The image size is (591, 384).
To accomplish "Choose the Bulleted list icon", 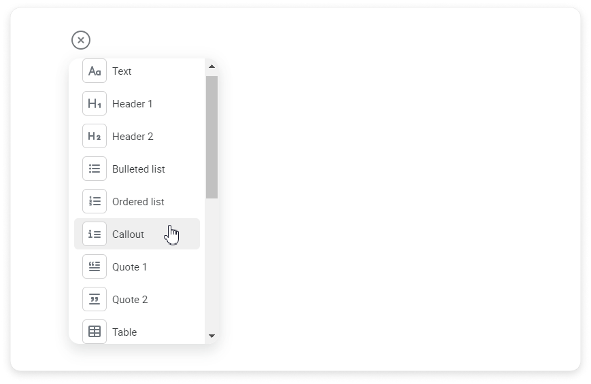I will [95, 169].
